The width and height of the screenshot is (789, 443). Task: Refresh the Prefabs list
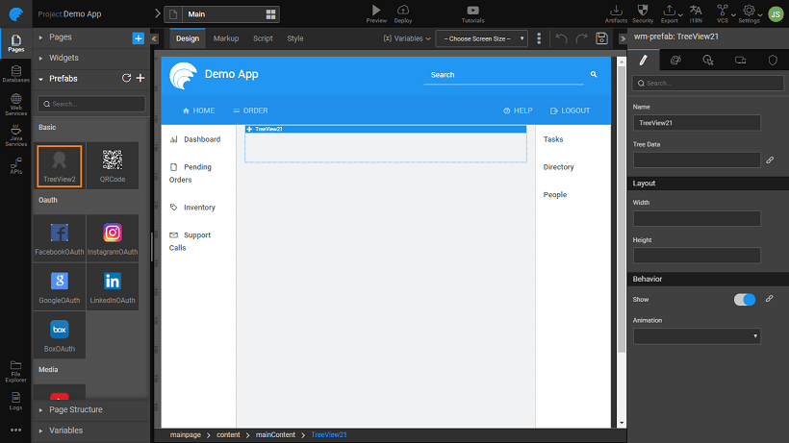[126, 78]
